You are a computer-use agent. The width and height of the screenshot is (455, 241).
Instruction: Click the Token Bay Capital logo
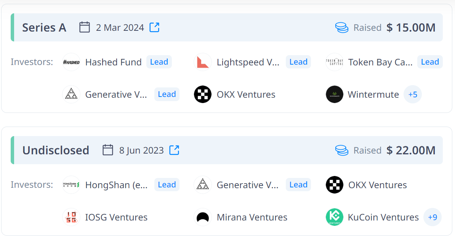[x=334, y=62]
